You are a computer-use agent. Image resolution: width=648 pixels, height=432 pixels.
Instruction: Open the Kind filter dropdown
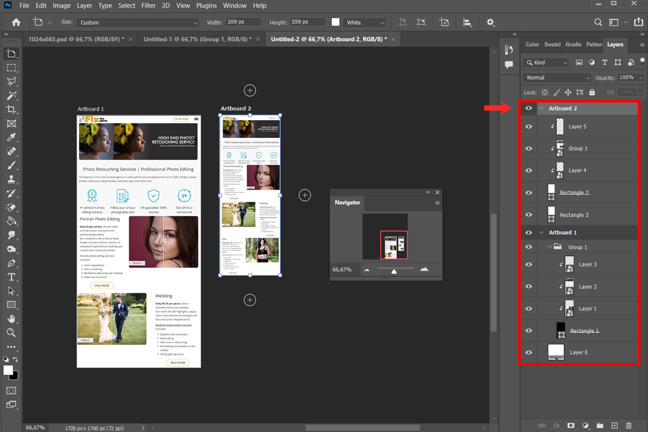point(546,63)
